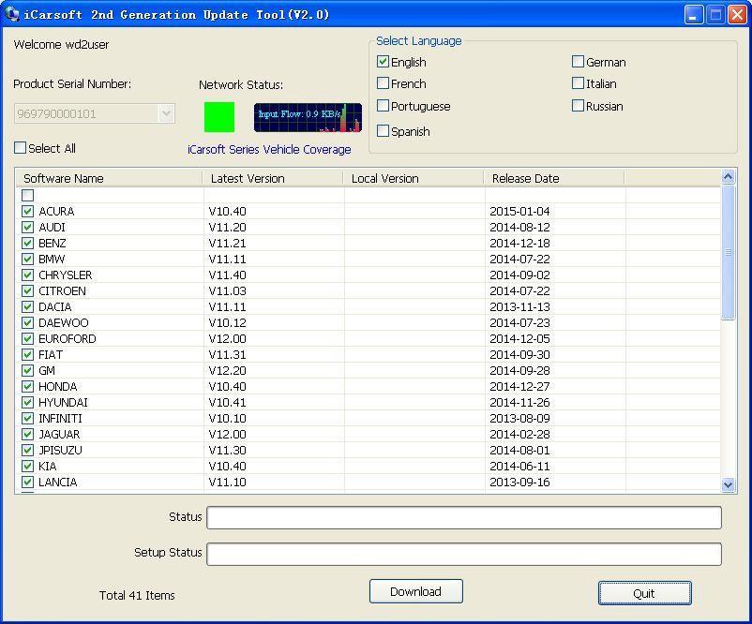752x624 pixels.
Task: Open iCarsoft Series Vehicle Coverage link
Action: (269, 150)
